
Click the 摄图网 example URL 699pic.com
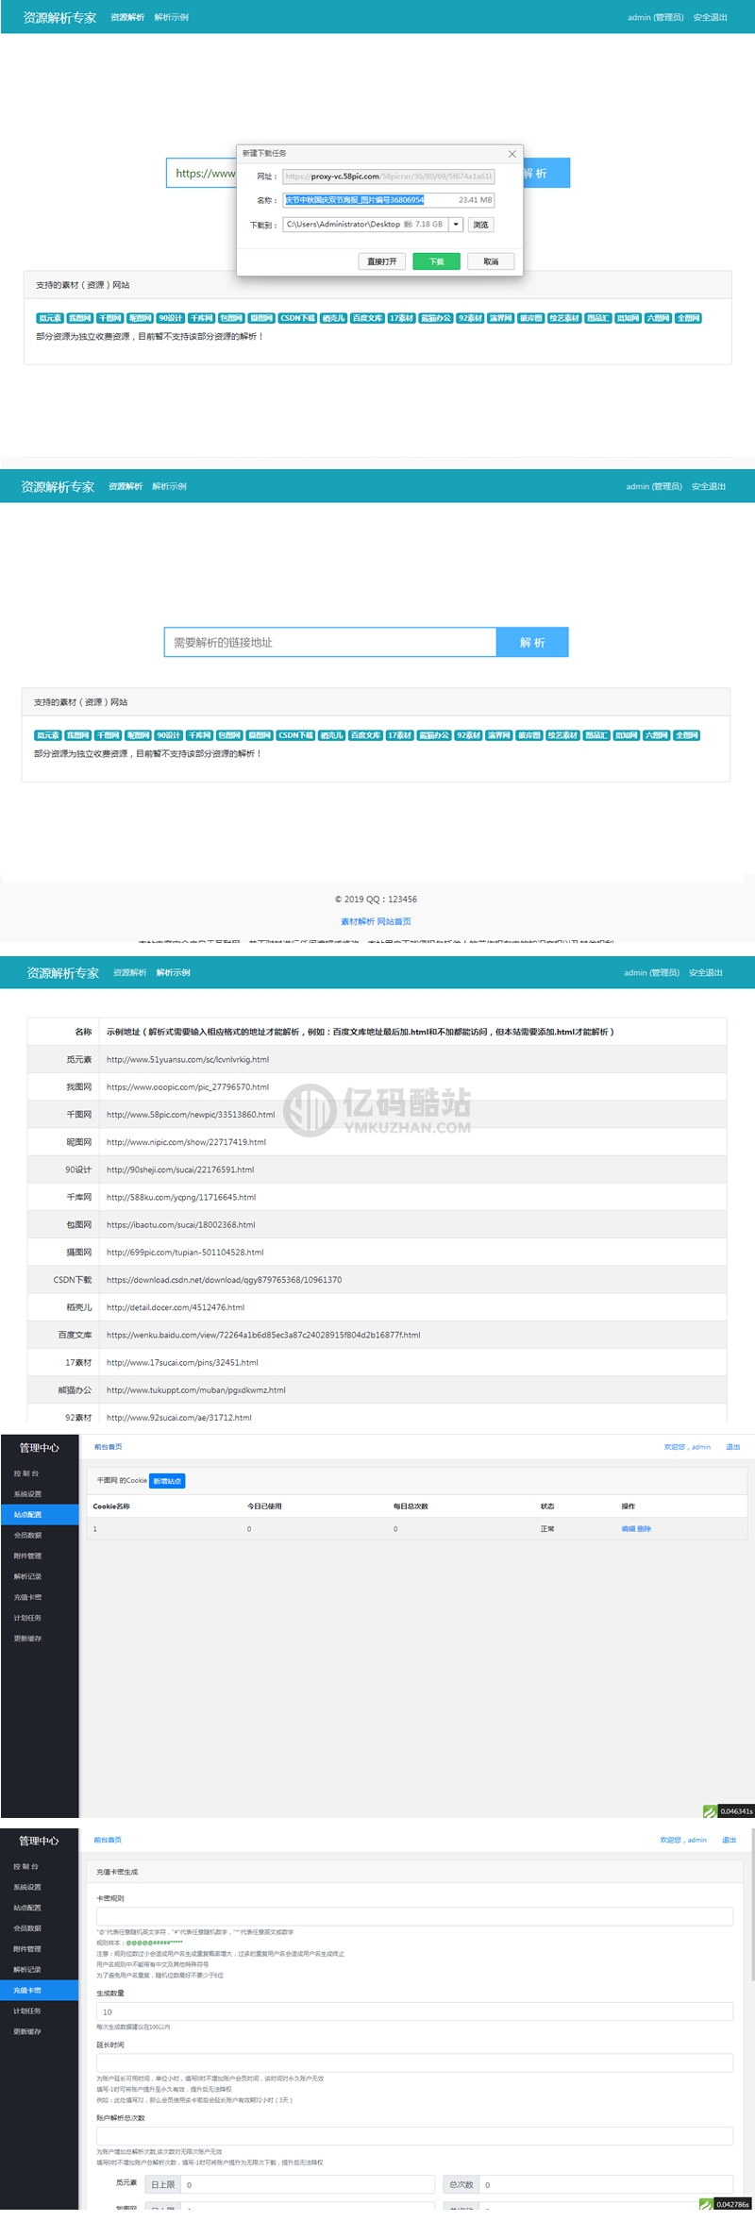185,1253
